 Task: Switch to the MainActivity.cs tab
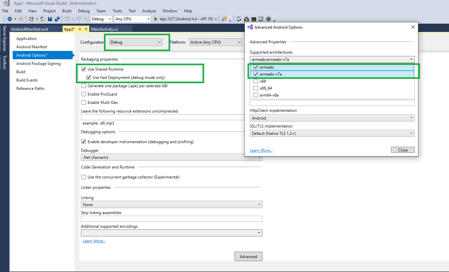pyautogui.click(x=104, y=29)
